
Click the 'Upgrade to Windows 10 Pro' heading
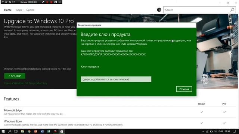[39, 21]
